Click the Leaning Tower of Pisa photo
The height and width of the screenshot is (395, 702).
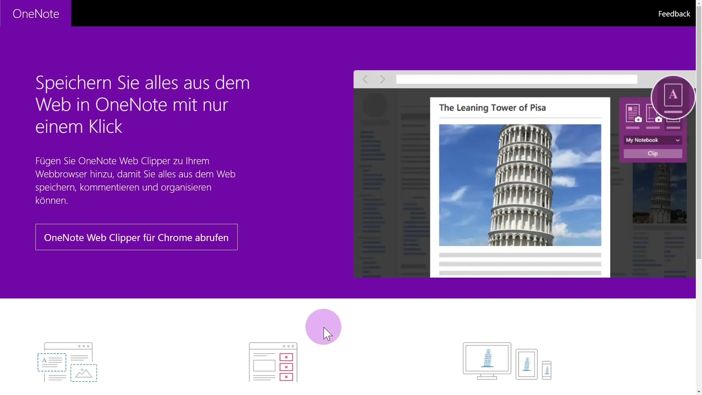pos(520,185)
